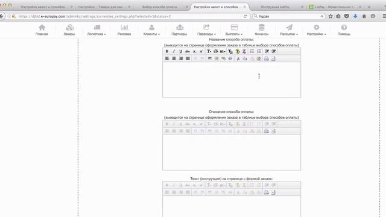The height and width of the screenshot is (217, 386).
Task: Click inside payment method name text area
Action: click(x=232, y=80)
